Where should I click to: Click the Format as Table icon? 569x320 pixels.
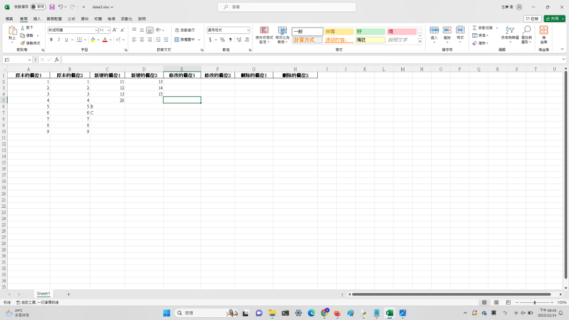[x=282, y=30]
